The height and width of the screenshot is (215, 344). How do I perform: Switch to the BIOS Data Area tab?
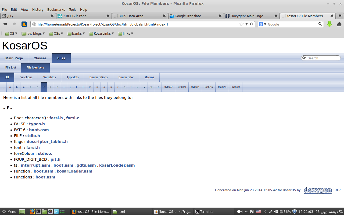click(140, 16)
